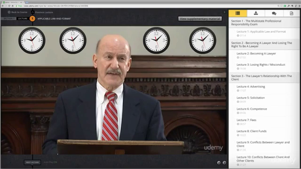301x169 pixels.
Task: Open Lecture 10: Conflicts Between Client And Other Clients
Action: click(264, 161)
